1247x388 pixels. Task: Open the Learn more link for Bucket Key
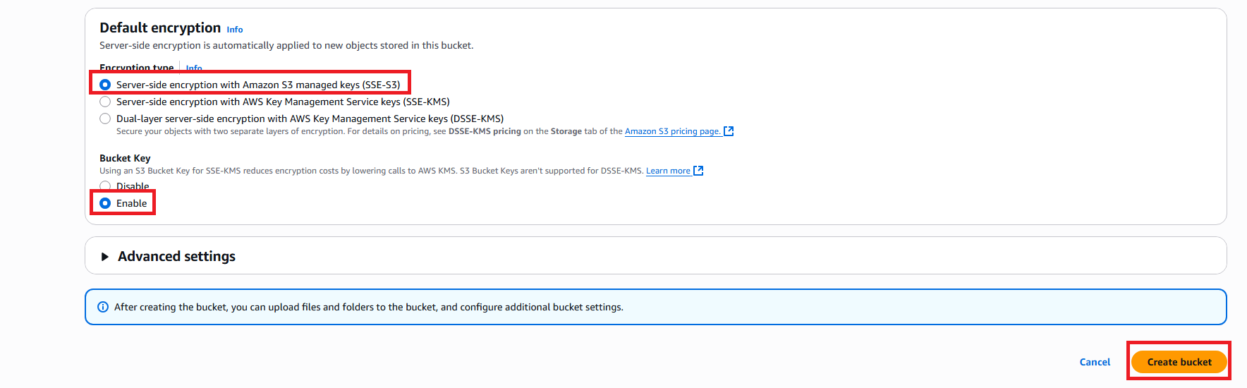[x=668, y=171]
